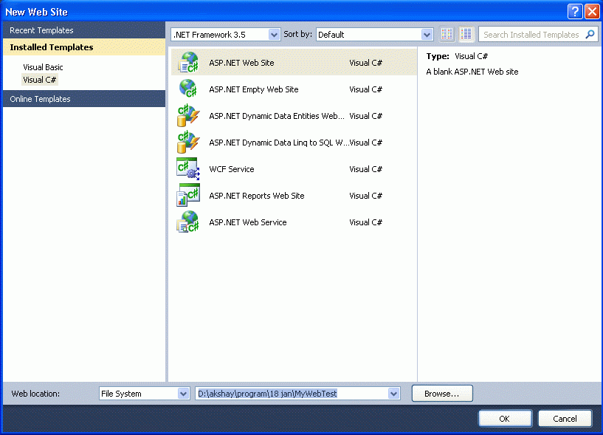Screen dimensions: 603x435
Task: Click the ASP.NET Web Service icon
Action: coord(188,222)
